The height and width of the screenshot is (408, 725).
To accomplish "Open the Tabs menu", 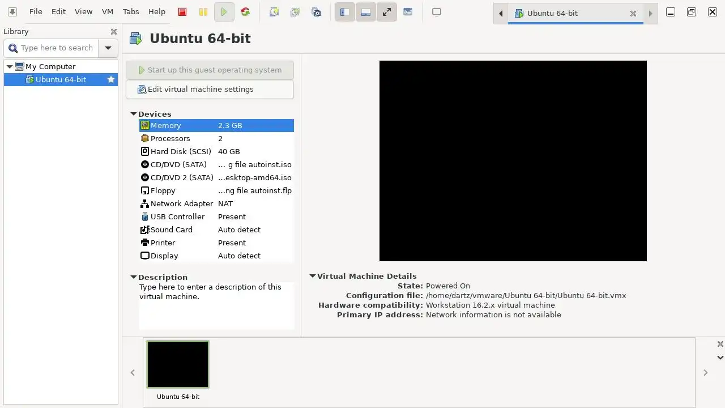I will pyautogui.click(x=131, y=12).
